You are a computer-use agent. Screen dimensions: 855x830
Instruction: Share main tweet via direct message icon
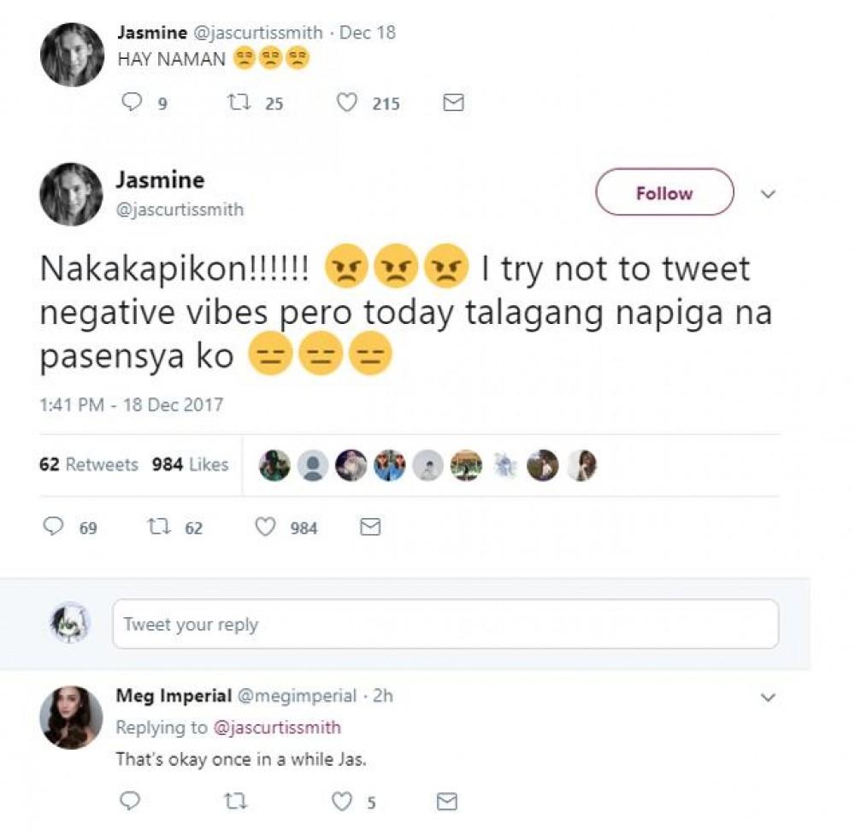(369, 527)
